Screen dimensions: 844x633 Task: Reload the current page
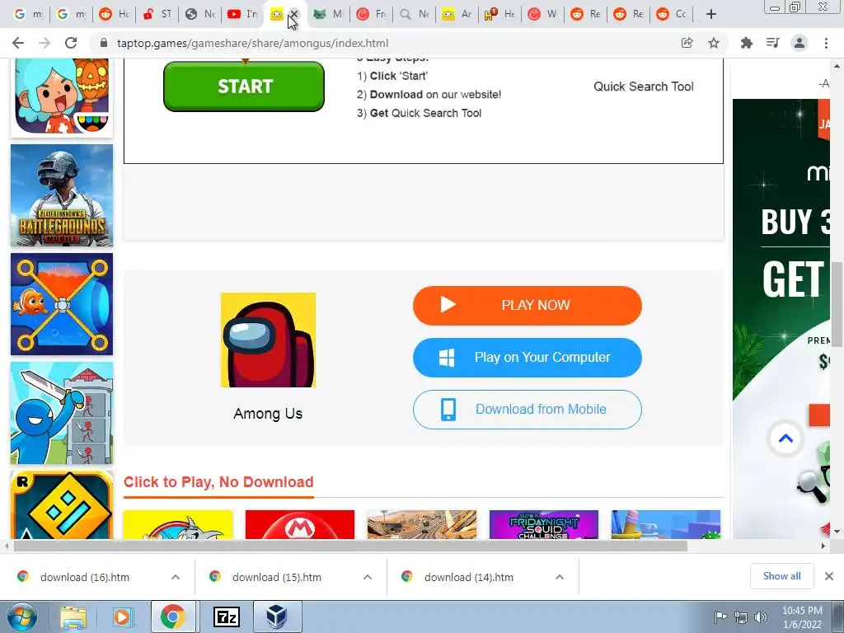coord(71,43)
